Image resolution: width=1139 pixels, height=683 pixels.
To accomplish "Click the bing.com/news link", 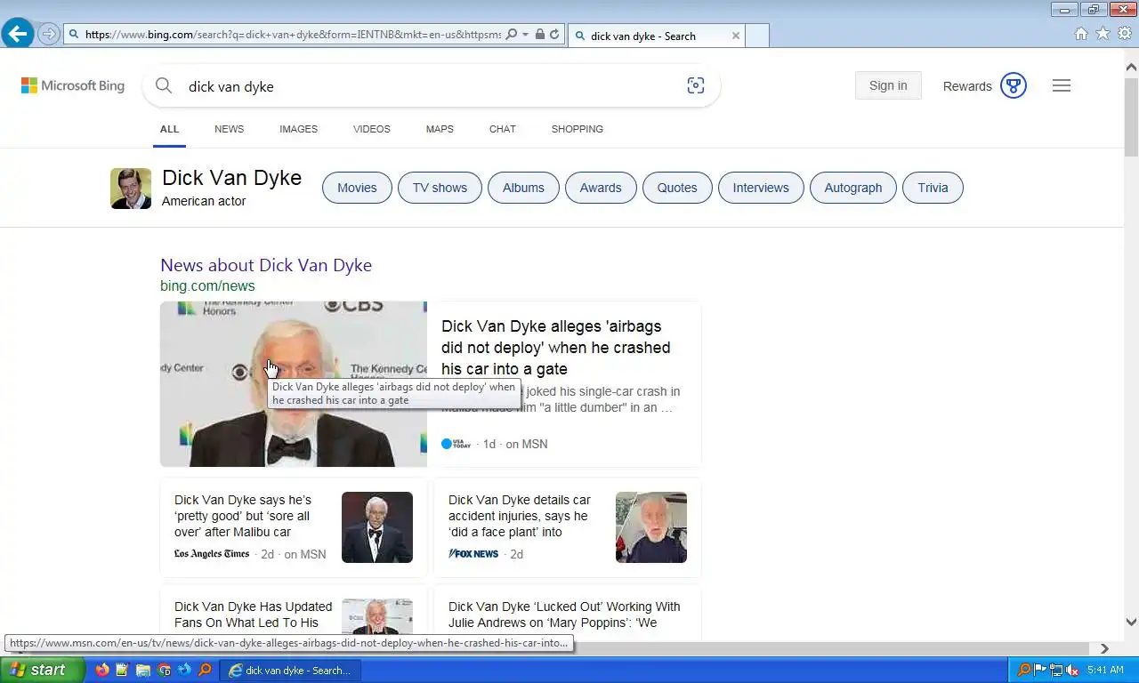I will click(207, 285).
